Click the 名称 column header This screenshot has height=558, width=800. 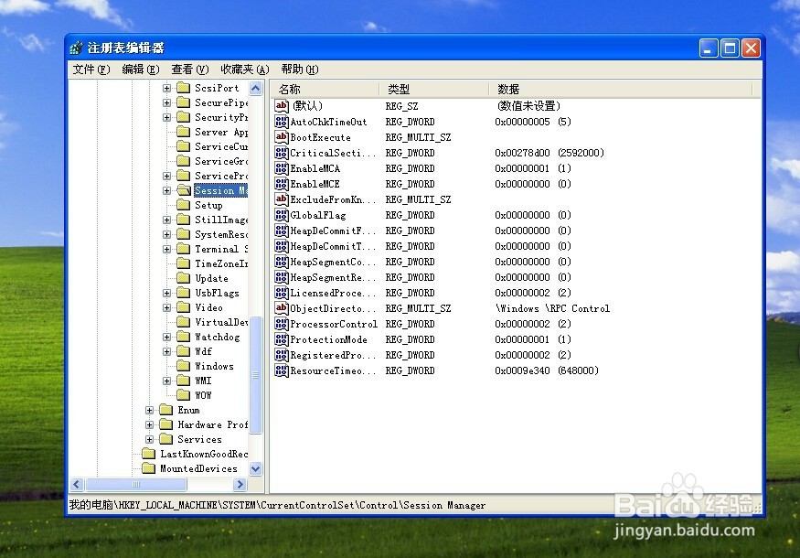(290, 89)
